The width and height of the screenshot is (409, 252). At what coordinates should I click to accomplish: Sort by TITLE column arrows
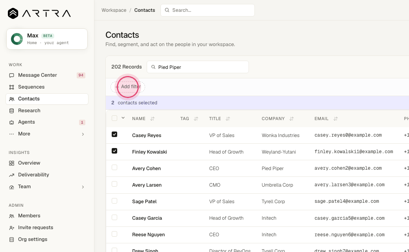point(228,119)
